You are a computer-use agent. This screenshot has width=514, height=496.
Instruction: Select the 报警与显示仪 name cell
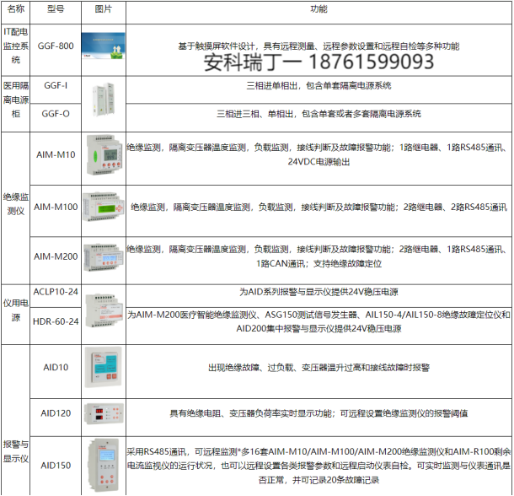16,420
